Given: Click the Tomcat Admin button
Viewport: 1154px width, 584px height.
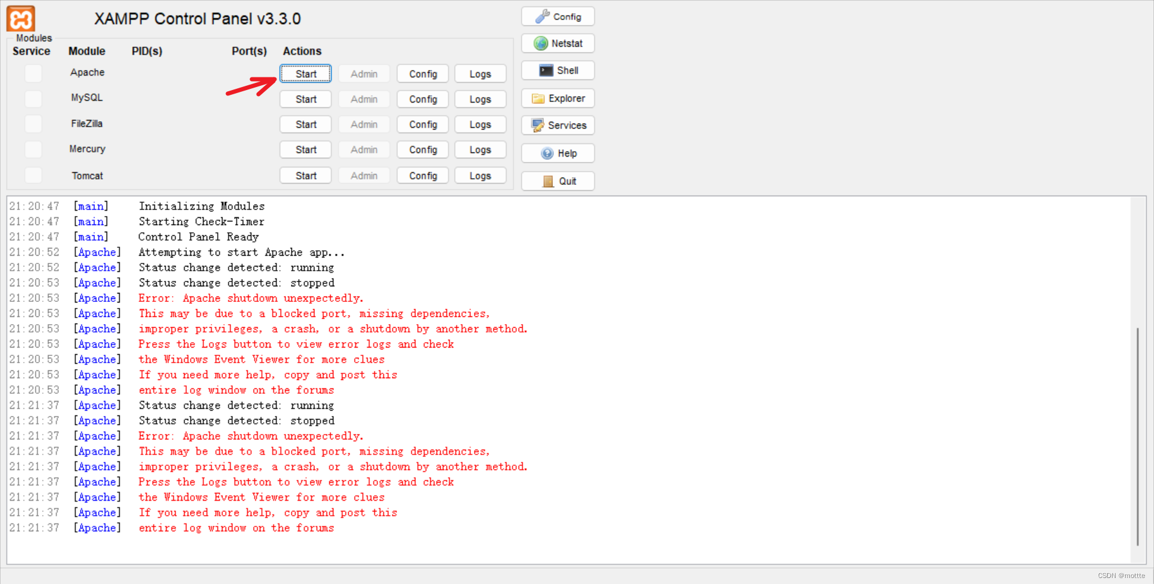Looking at the screenshot, I should (364, 175).
